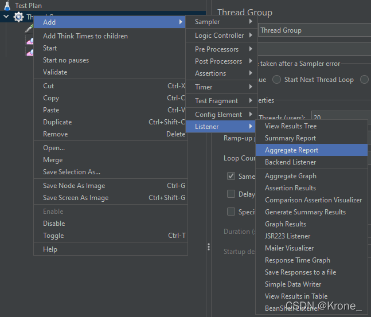Toggle the Specify lifetime checkbox

pyautogui.click(x=231, y=212)
